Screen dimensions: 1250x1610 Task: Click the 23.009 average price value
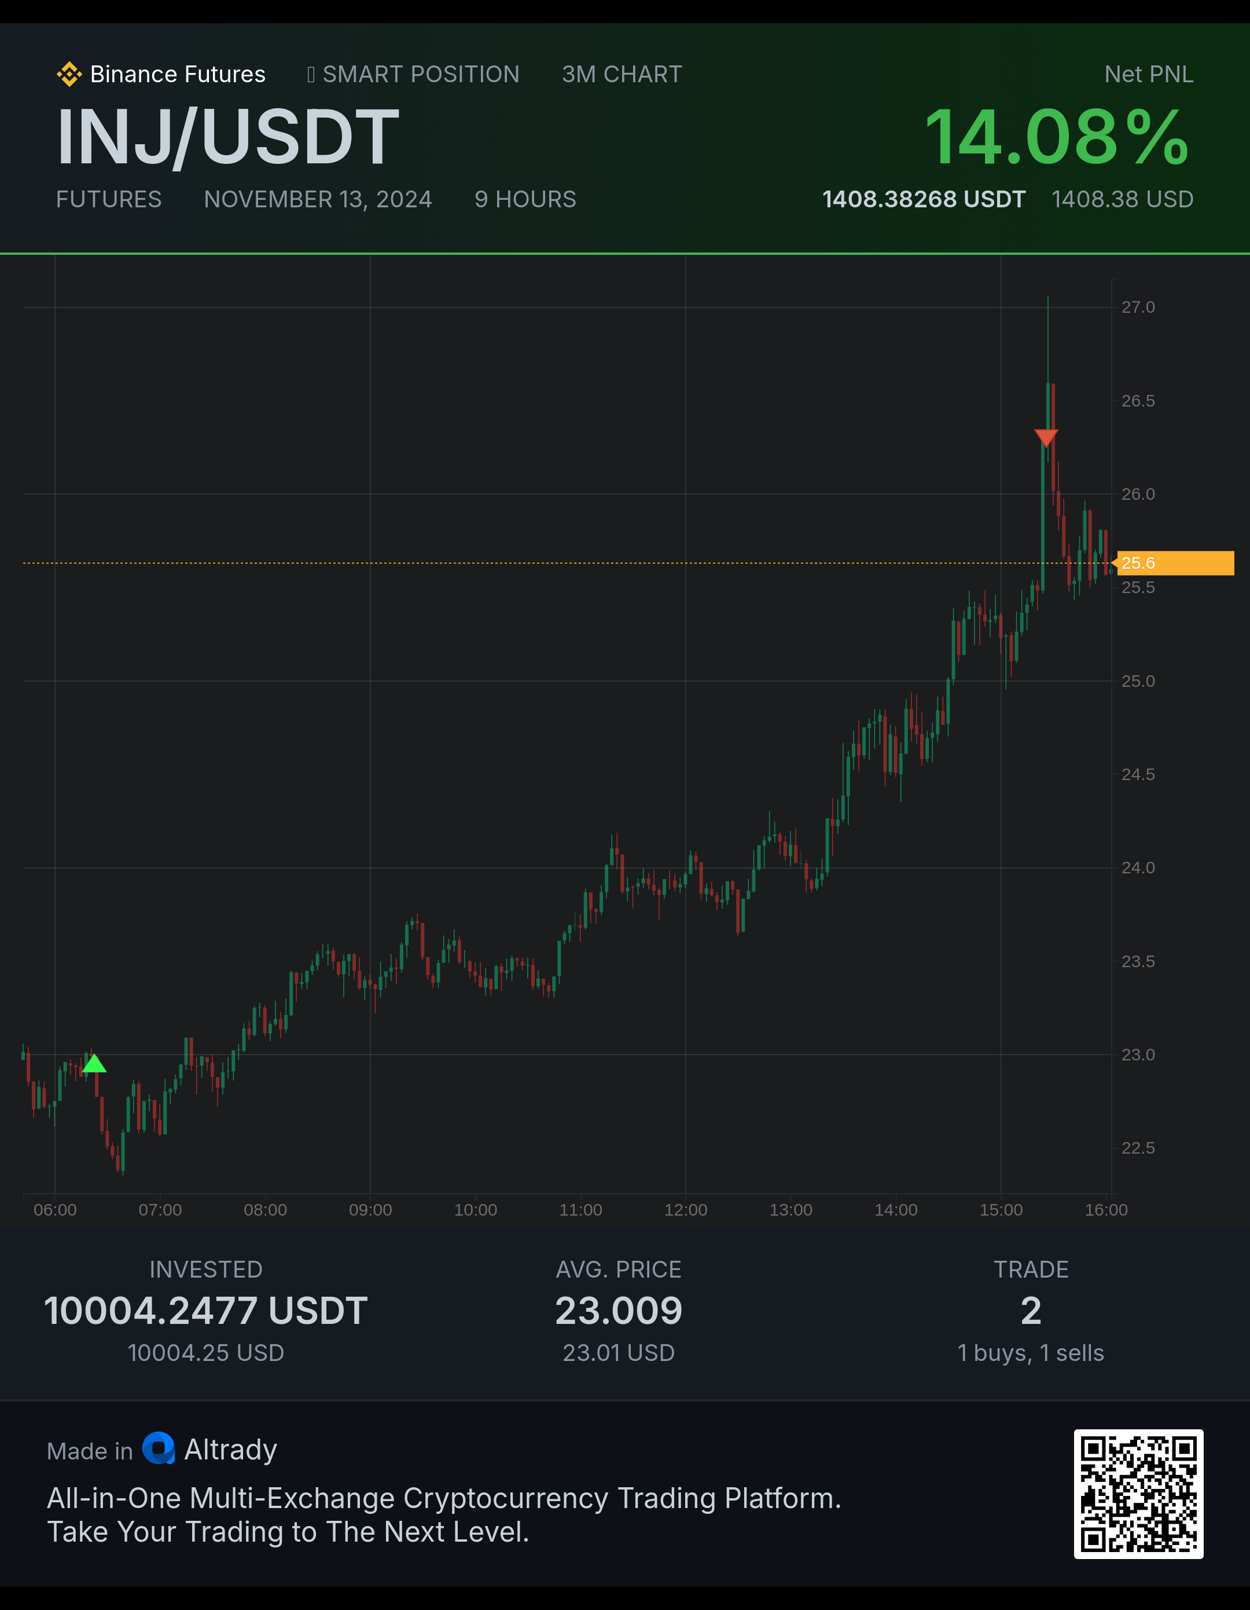point(619,1311)
